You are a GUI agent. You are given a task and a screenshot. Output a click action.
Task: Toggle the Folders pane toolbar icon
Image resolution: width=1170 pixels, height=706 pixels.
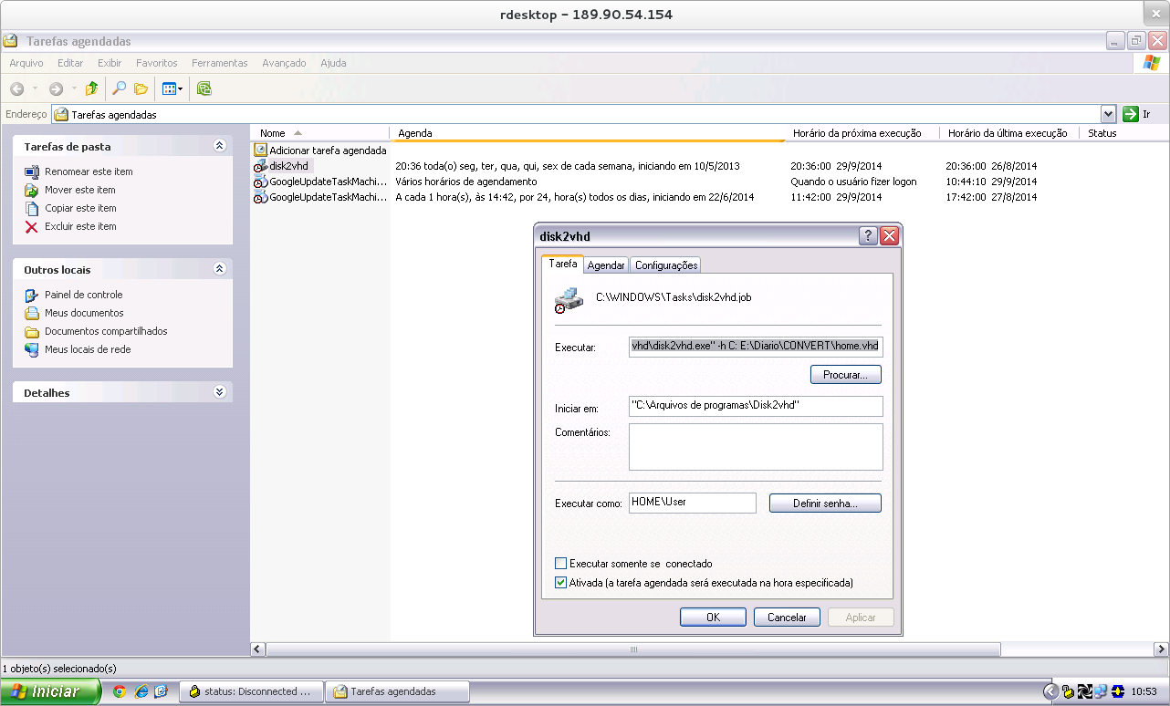(141, 88)
